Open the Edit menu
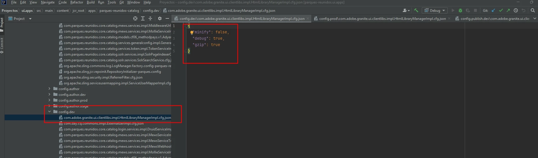 pyautogui.click(x=23, y=2)
